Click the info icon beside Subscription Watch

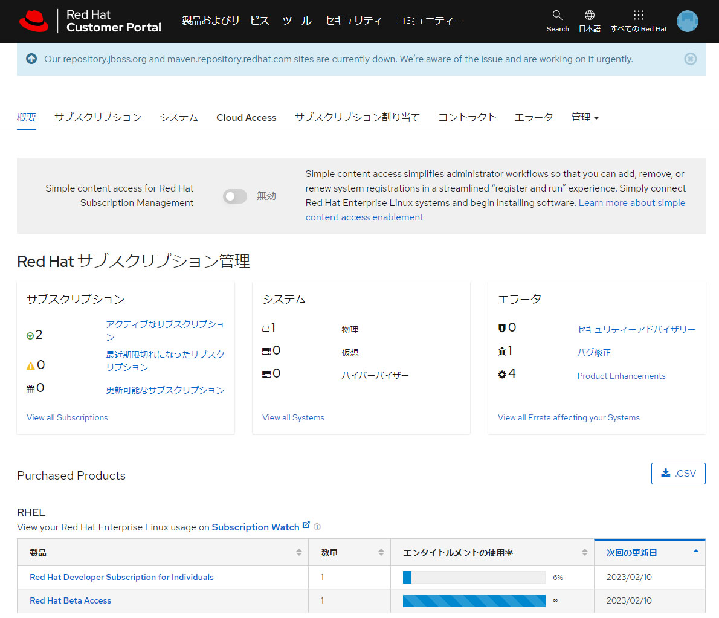tap(317, 527)
